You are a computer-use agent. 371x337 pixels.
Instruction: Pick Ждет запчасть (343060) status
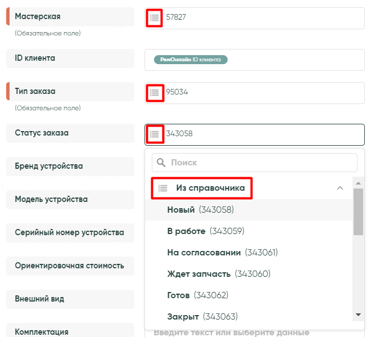[x=219, y=274]
